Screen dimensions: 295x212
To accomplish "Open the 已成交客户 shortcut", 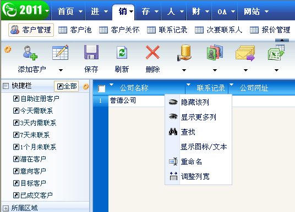I will pos(32,196).
